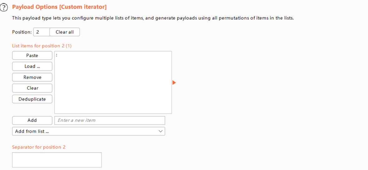Click the help question mark icon
This screenshot has height=170, width=368.
pos(4,7)
